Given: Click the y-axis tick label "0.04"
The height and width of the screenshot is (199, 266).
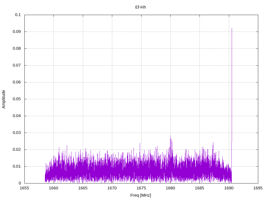Looking at the screenshot, I should coord(17,116).
